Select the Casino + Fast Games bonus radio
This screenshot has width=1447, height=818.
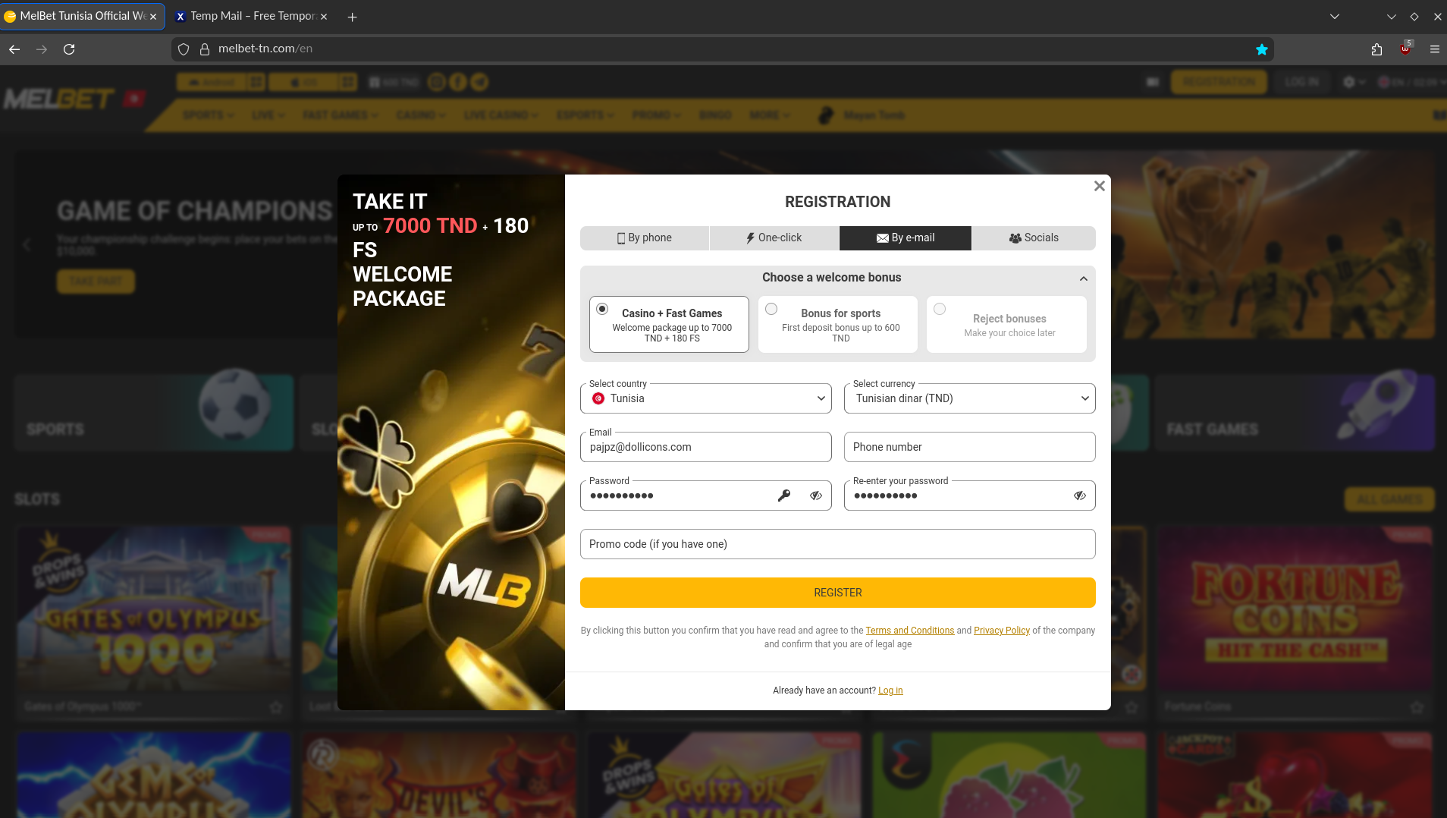pyautogui.click(x=602, y=309)
